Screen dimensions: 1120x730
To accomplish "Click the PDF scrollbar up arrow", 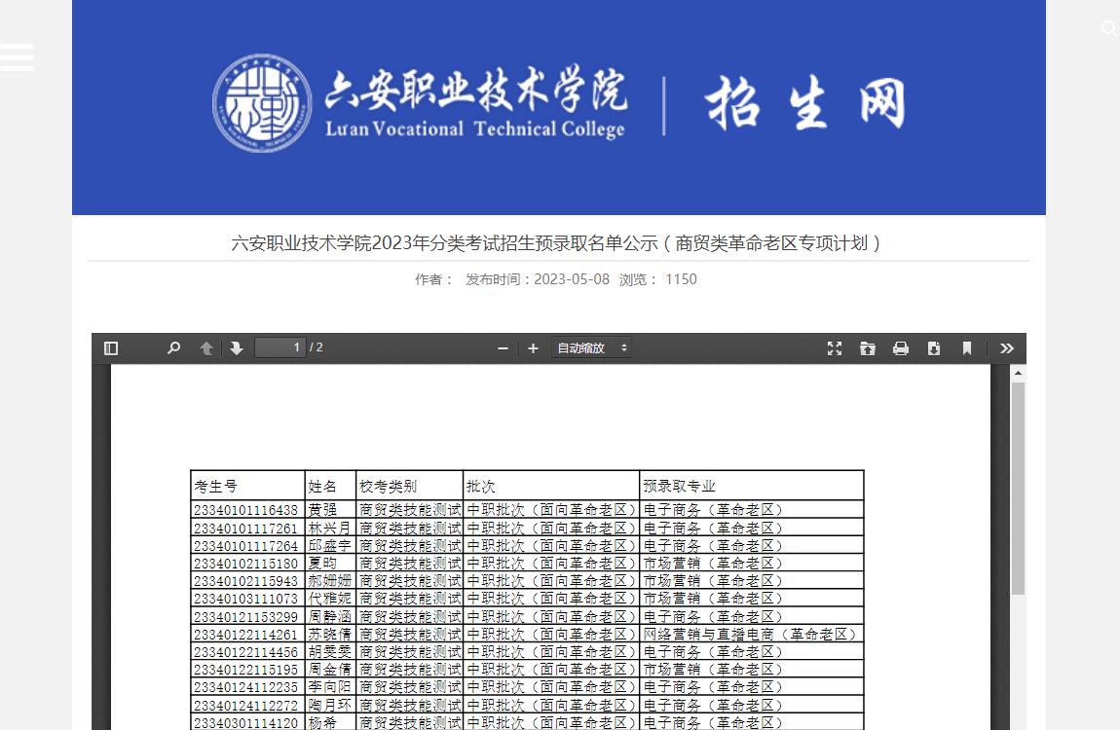I will (1018, 373).
